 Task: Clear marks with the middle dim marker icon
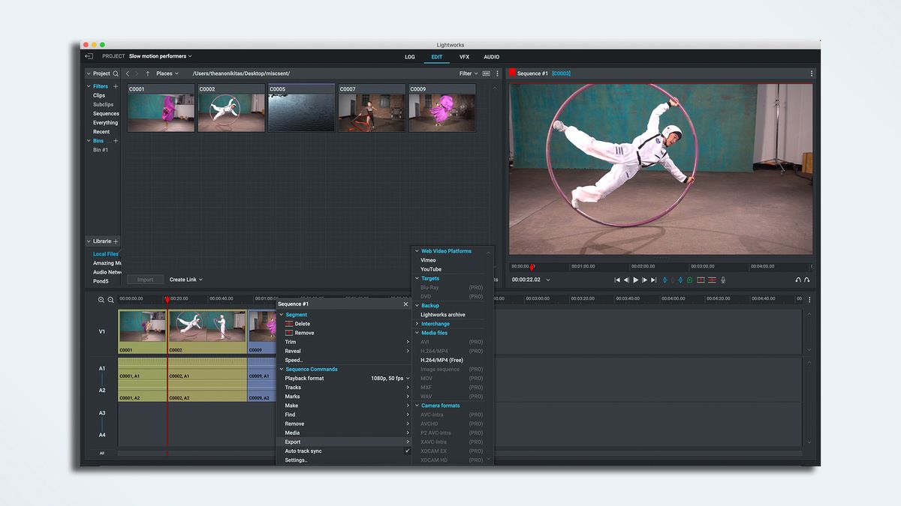[x=673, y=280]
